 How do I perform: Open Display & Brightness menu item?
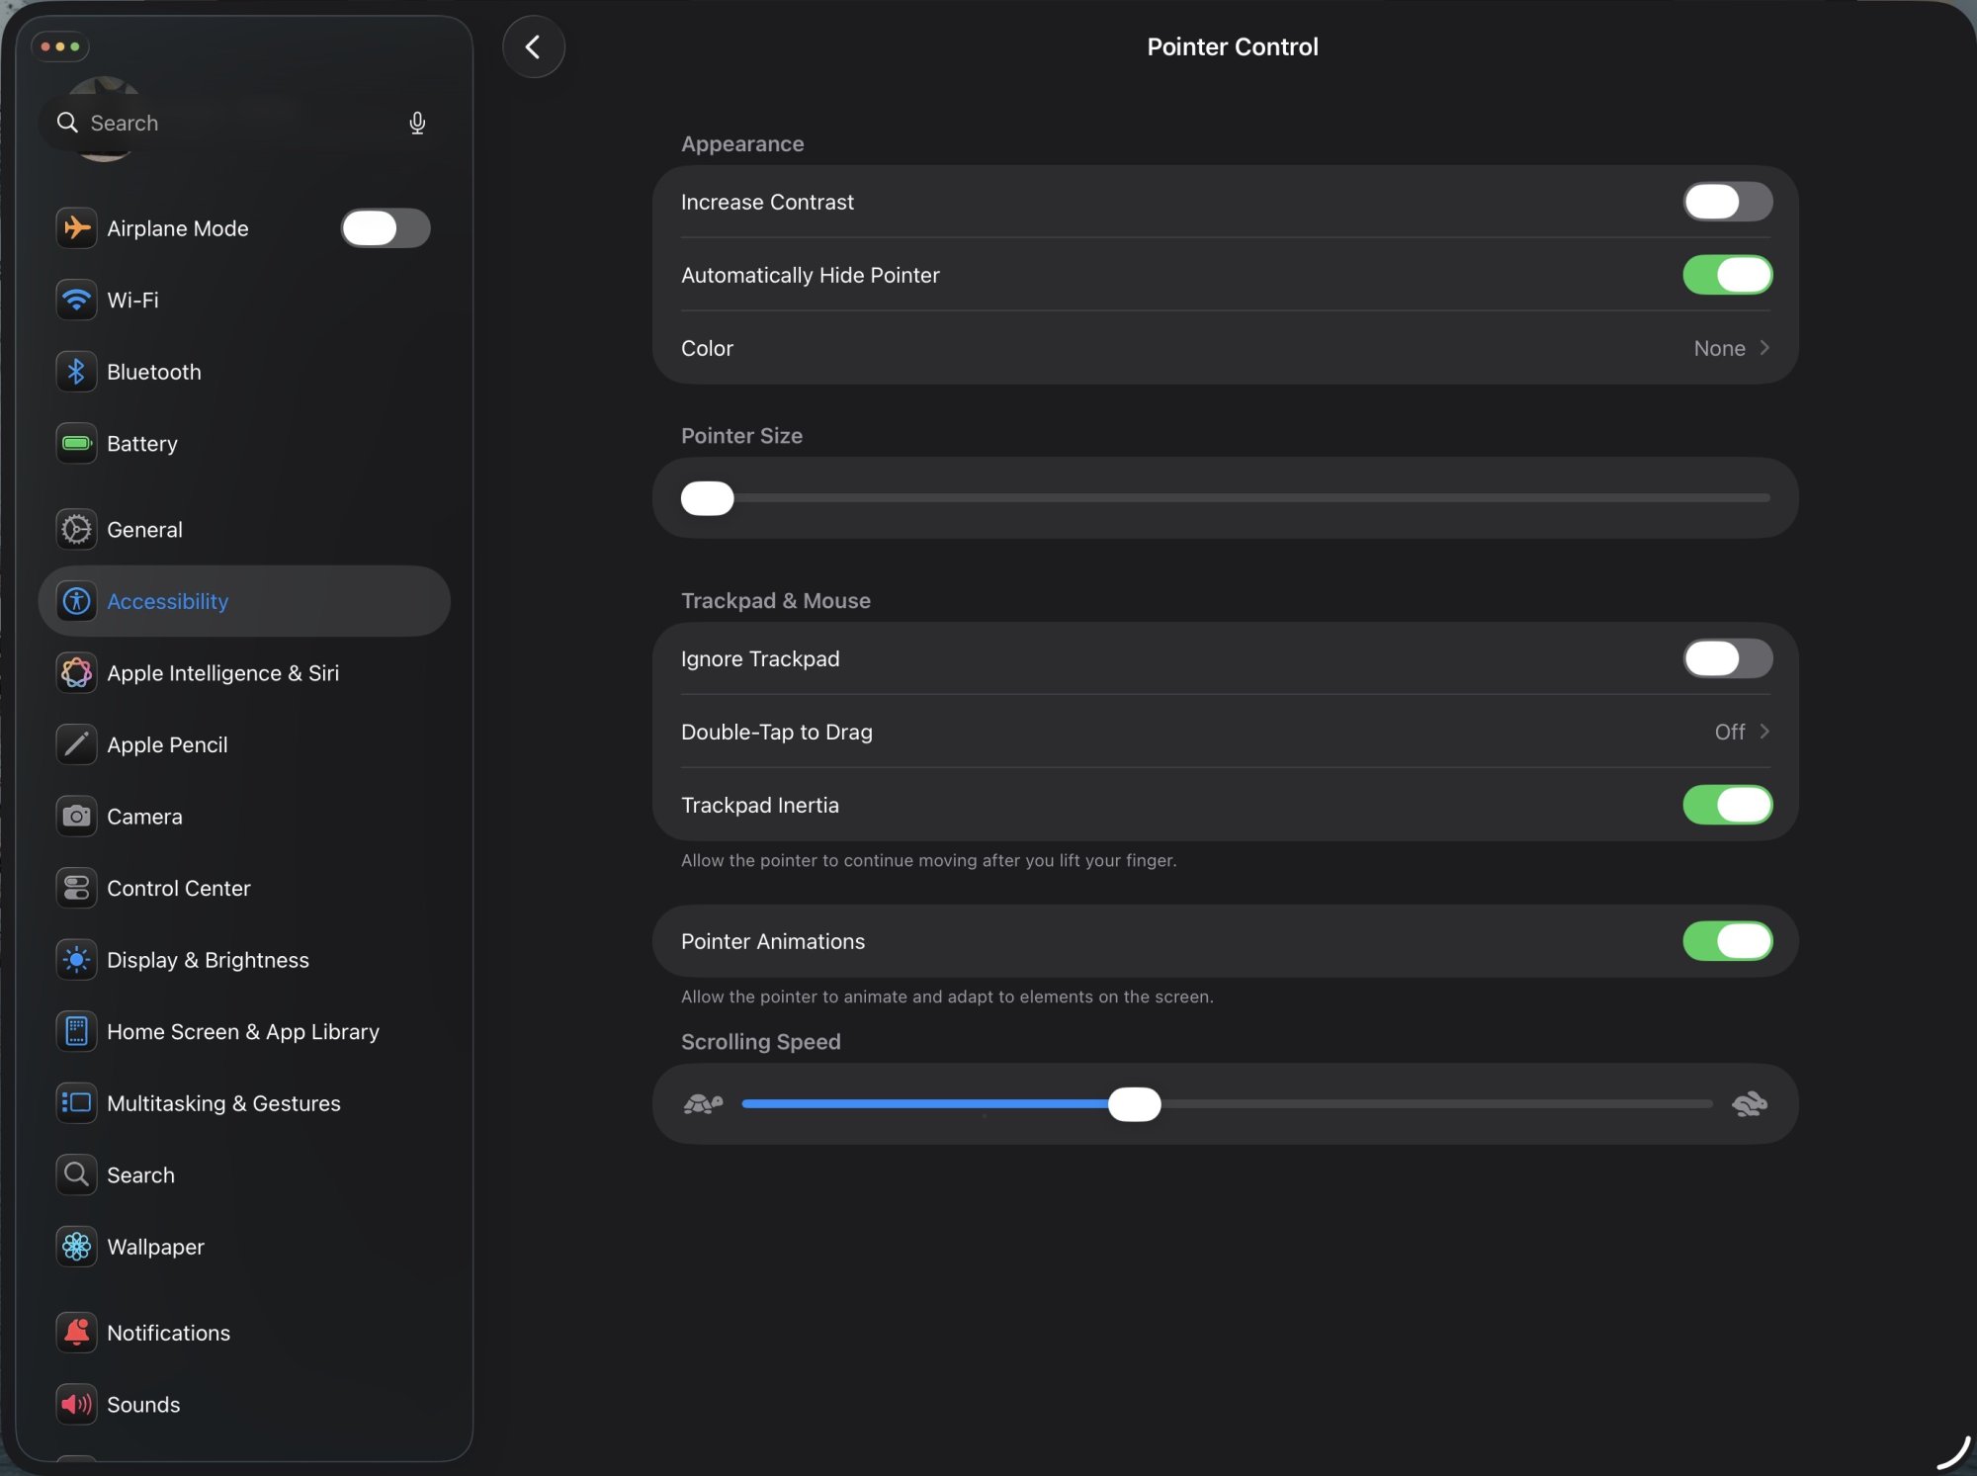coord(208,960)
